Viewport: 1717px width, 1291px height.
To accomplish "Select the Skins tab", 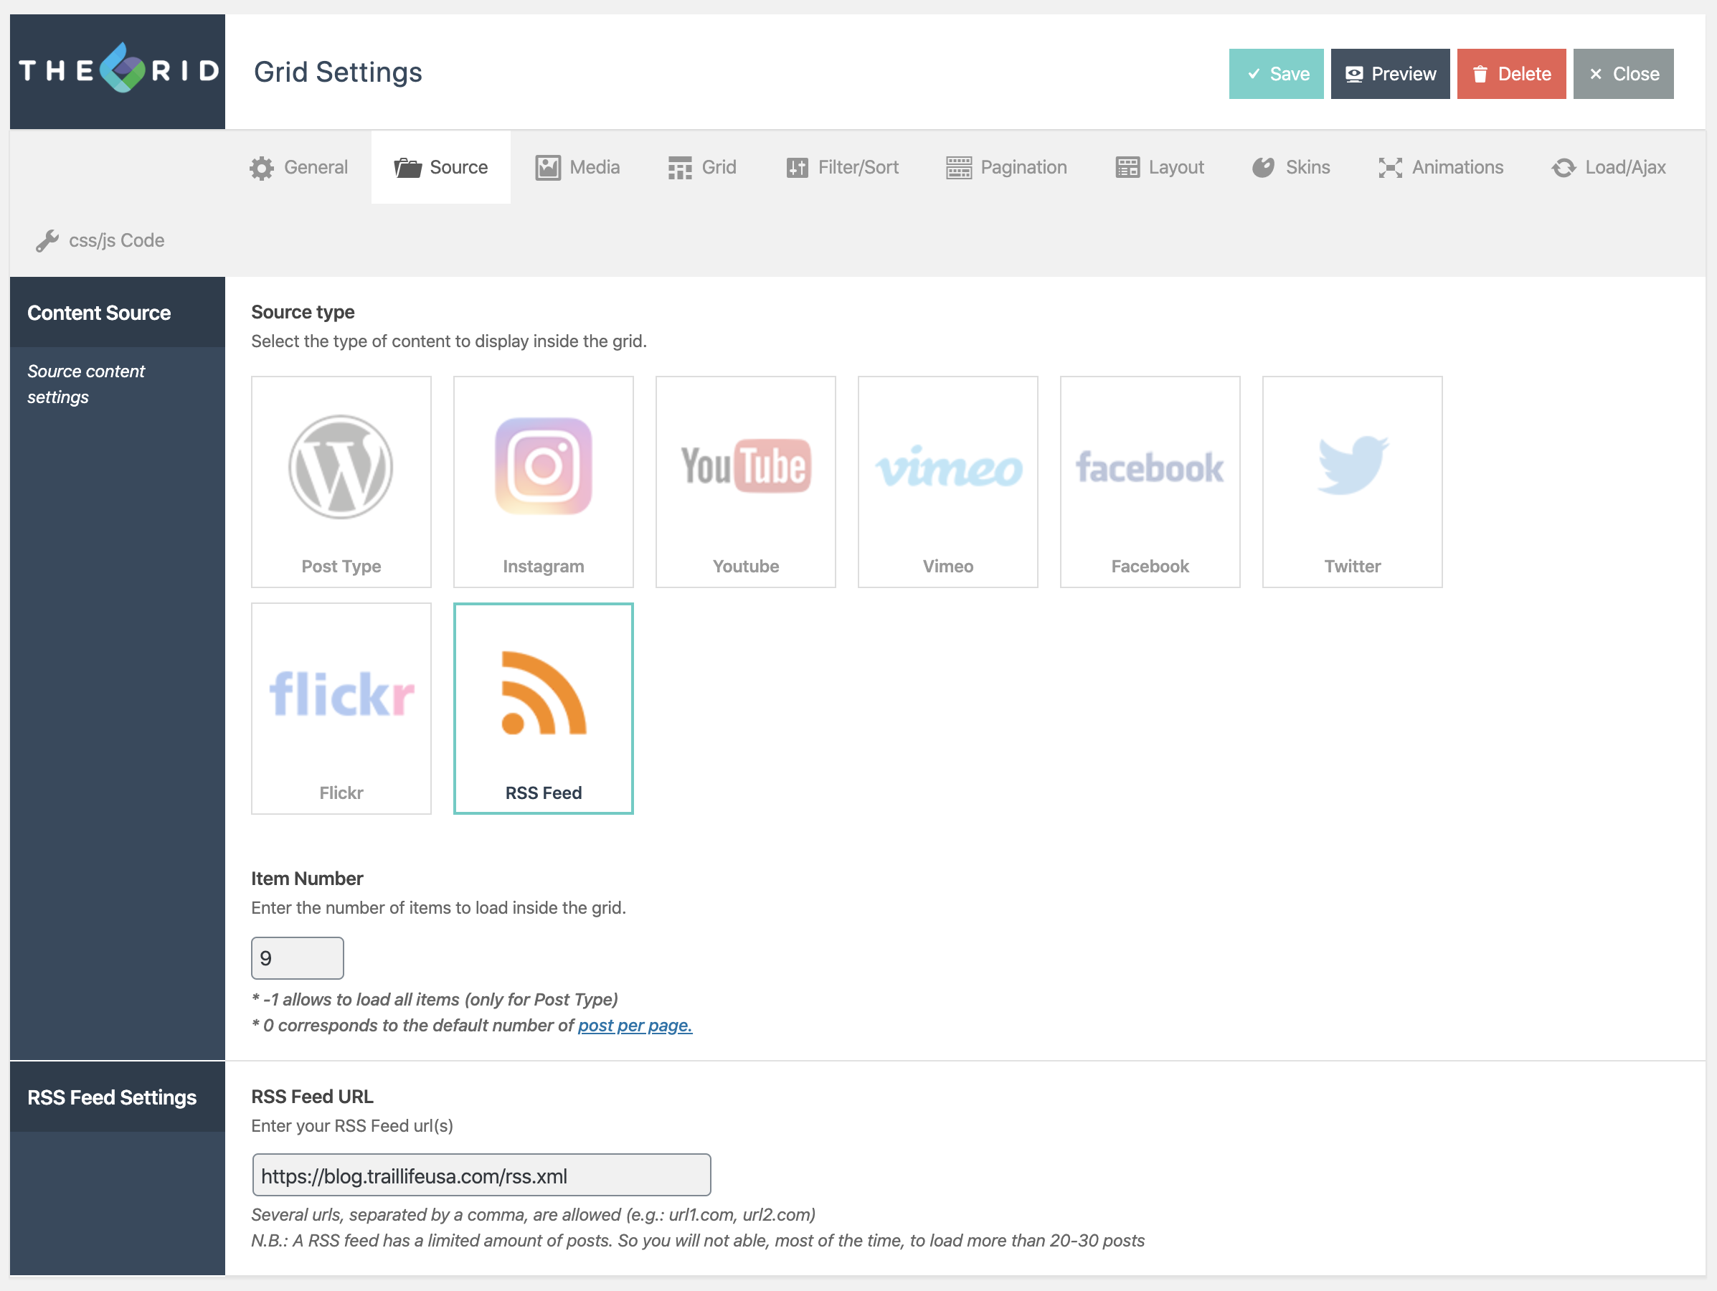I will tap(1291, 168).
